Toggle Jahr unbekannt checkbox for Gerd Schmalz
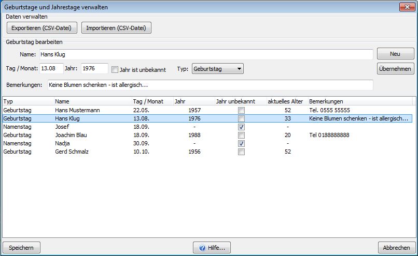 tap(241, 152)
